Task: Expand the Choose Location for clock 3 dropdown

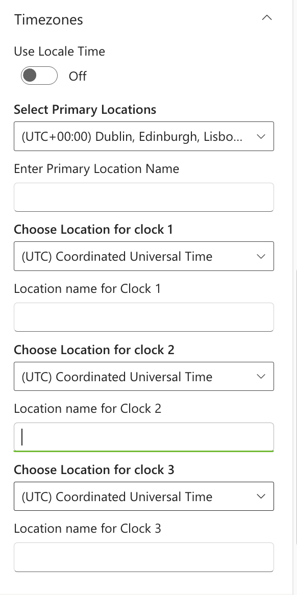Action: click(x=143, y=496)
